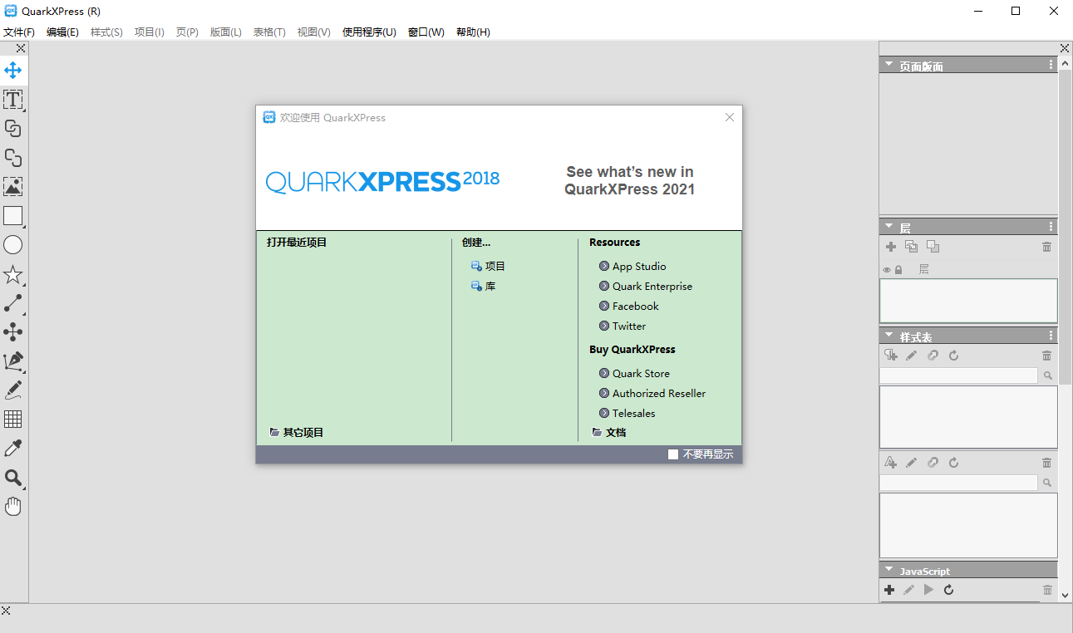Click paragraph style sheet search field
The height and width of the screenshot is (633, 1073).
958,375
